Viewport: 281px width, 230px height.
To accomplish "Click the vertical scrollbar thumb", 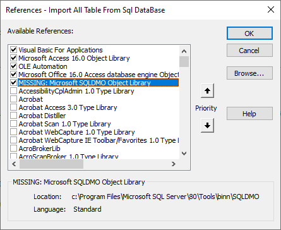I will pos(184,61).
